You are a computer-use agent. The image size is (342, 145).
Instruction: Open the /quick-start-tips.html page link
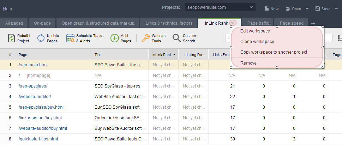click(x=38, y=139)
